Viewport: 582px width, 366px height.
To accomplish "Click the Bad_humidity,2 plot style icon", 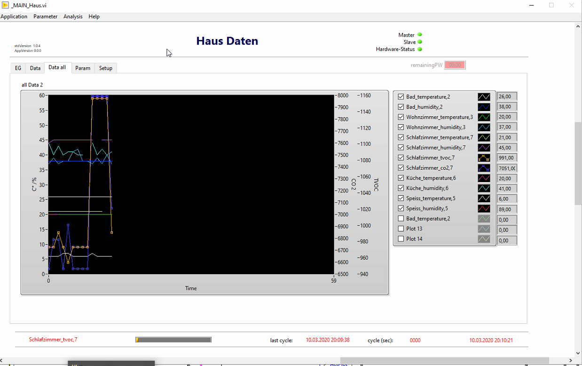I will coord(484,107).
